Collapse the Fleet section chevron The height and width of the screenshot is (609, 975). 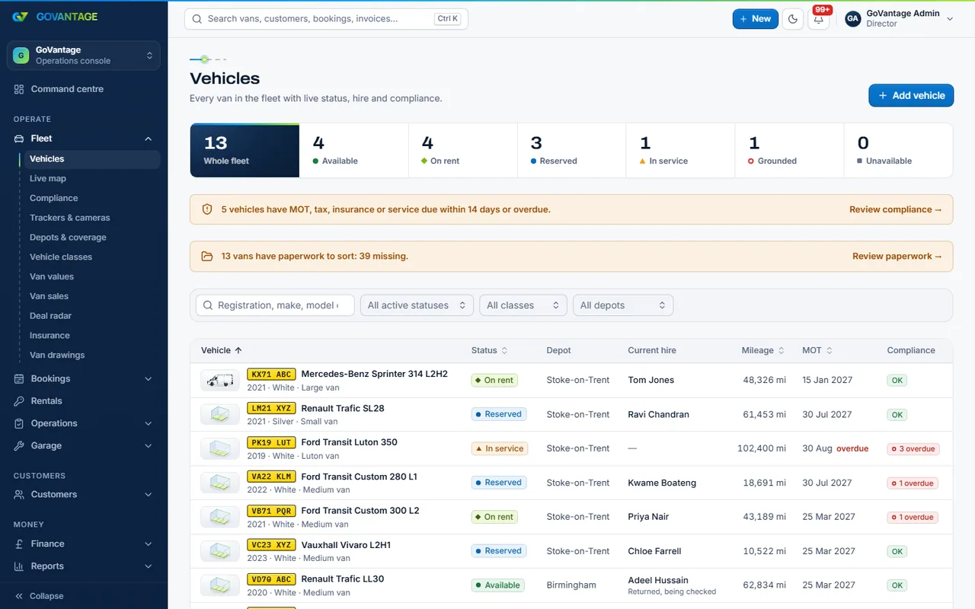(x=148, y=139)
